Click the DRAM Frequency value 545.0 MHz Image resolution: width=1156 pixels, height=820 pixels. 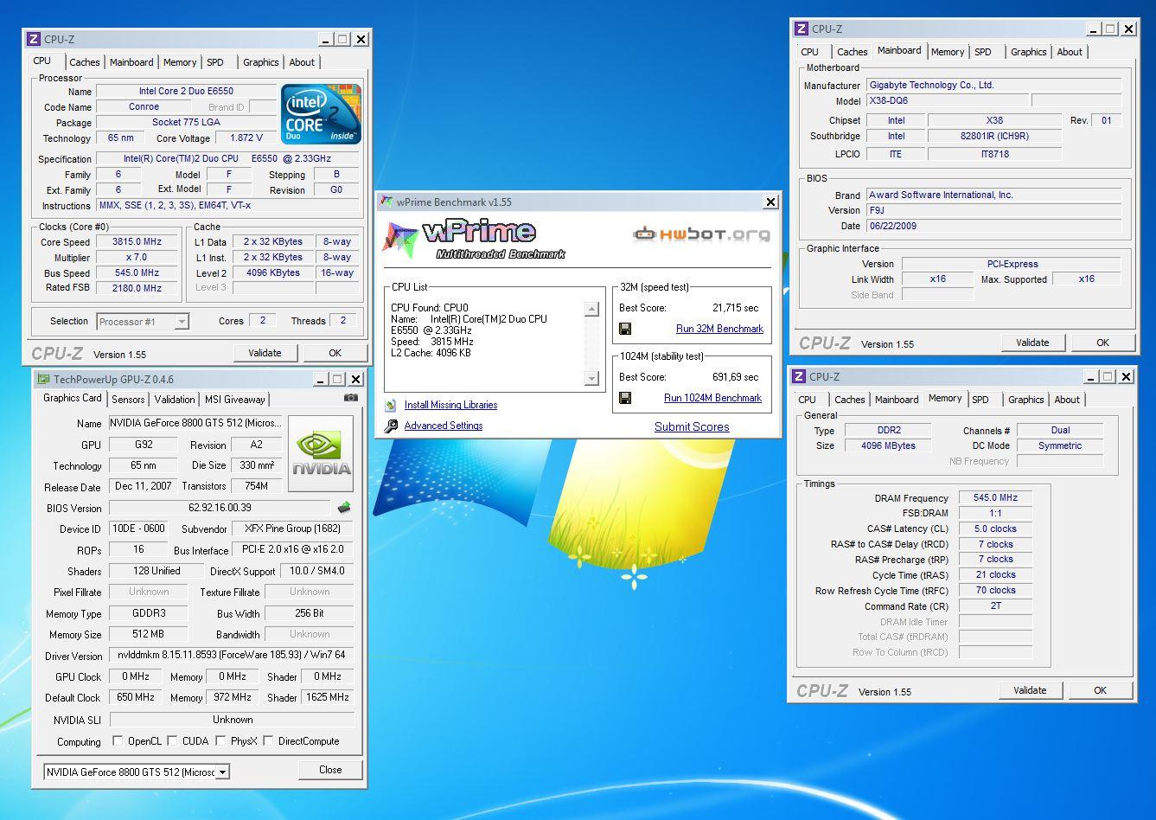(x=995, y=497)
